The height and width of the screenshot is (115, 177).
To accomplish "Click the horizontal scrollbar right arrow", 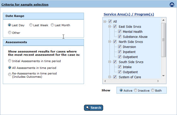I will [x=158, y=81].
